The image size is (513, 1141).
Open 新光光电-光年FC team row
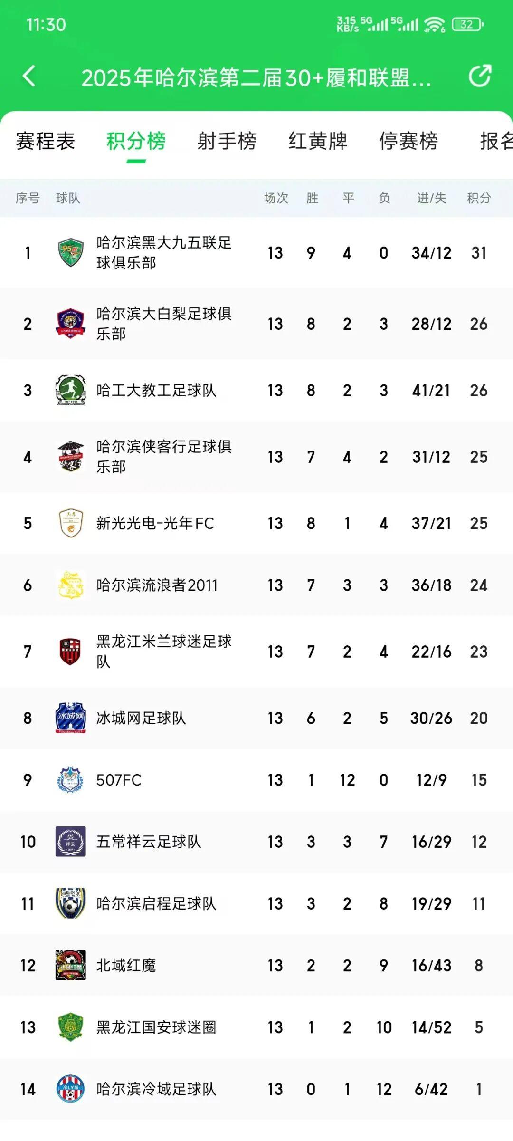(x=256, y=523)
